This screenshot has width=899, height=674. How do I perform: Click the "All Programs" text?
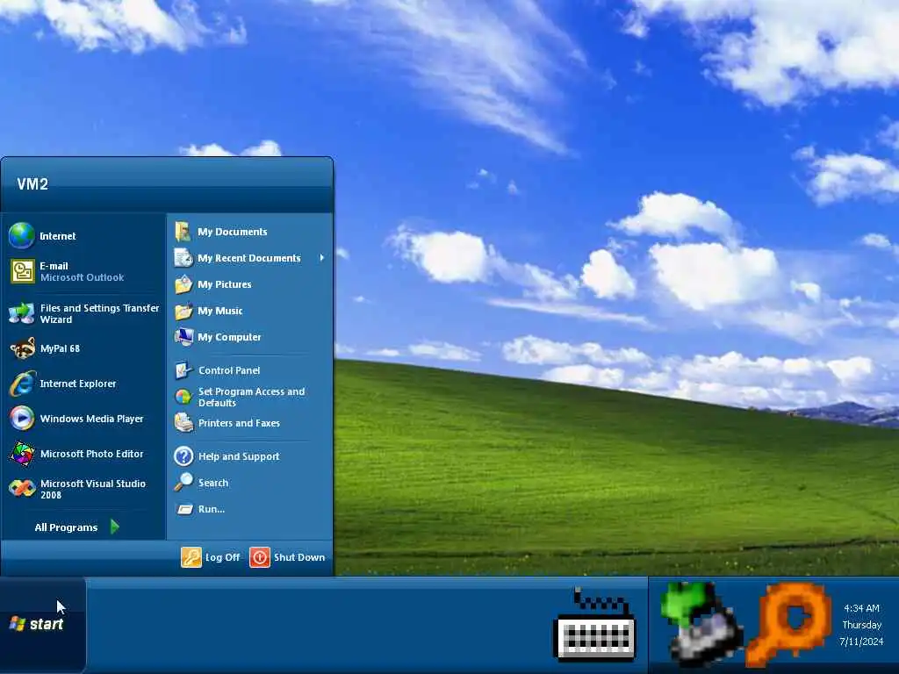(x=66, y=527)
